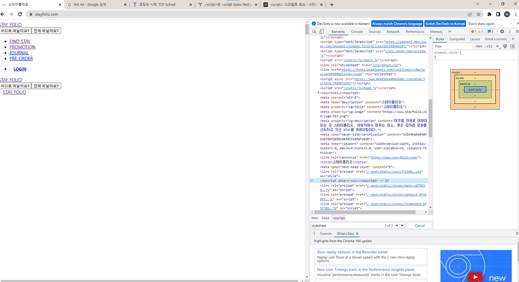Toggle rendering emulations paintbrush icon in Styles
The image size is (519, 282).
point(505,46)
